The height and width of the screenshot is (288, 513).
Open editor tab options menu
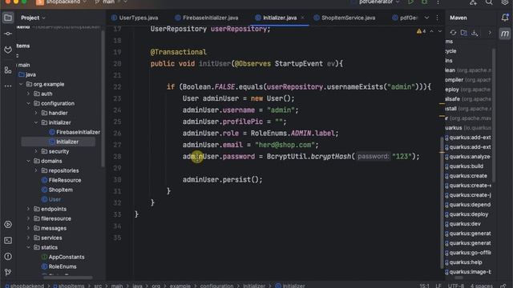pyautogui.click(x=438, y=18)
